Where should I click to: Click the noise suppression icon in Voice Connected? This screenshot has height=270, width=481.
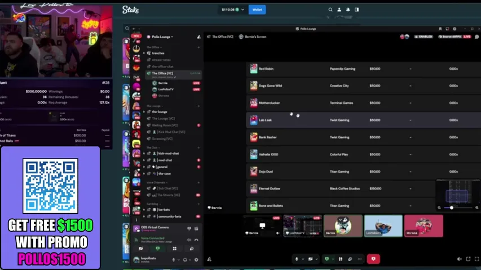coord(189,240)
